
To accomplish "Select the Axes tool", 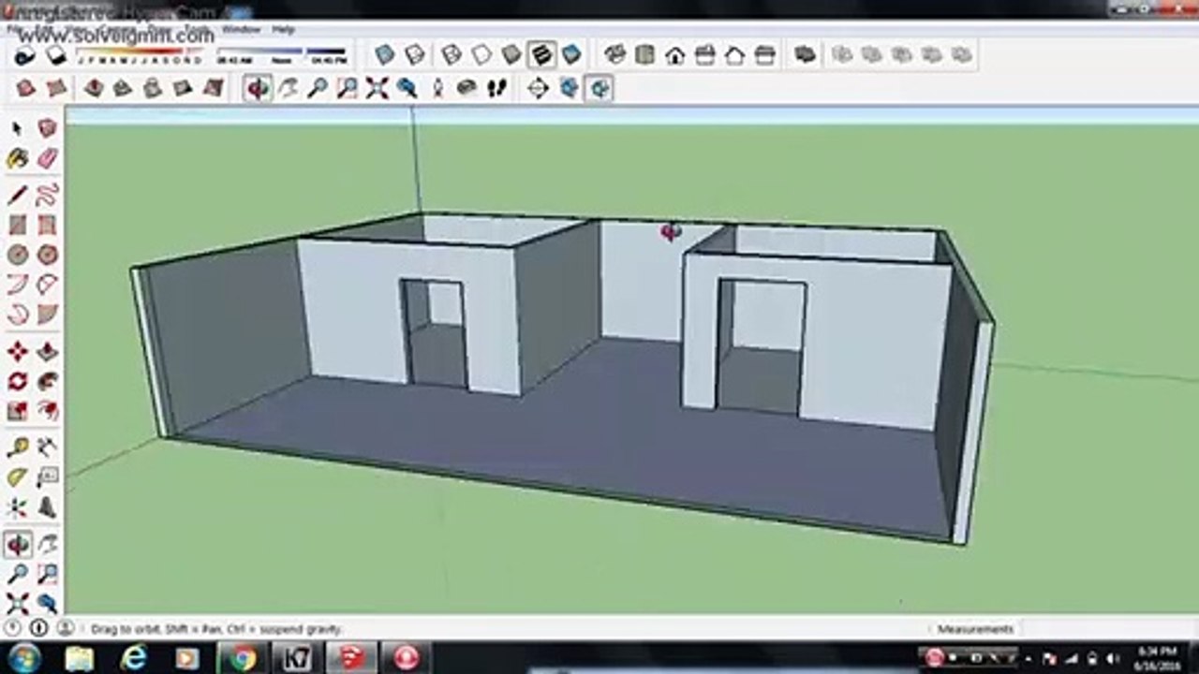I will point(18,508).
